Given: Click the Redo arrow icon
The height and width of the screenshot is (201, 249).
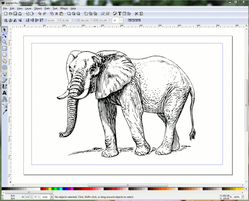Looking at the screenshot, I should point(45,14).
